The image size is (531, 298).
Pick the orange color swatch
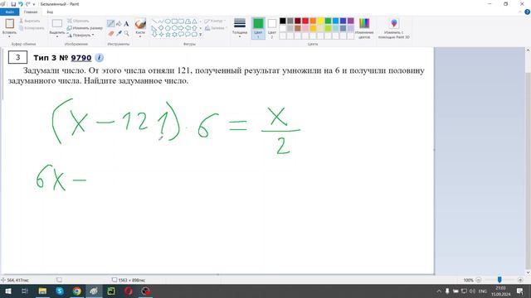point(313,21)
